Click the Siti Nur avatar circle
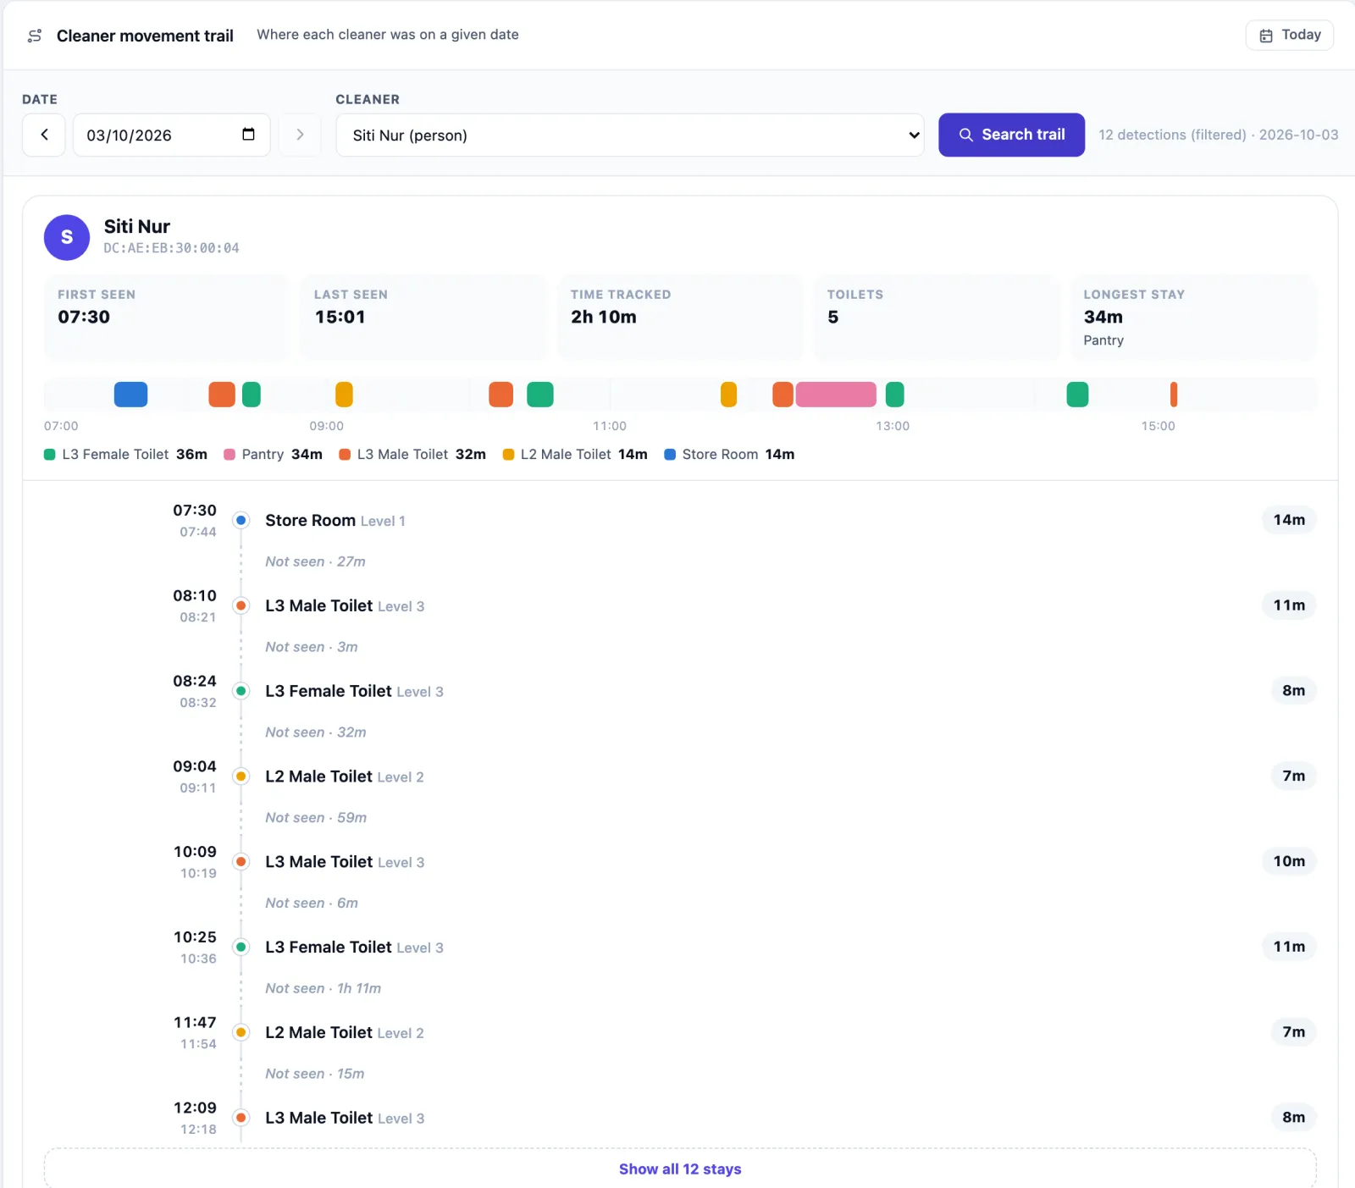 [67, 237]
